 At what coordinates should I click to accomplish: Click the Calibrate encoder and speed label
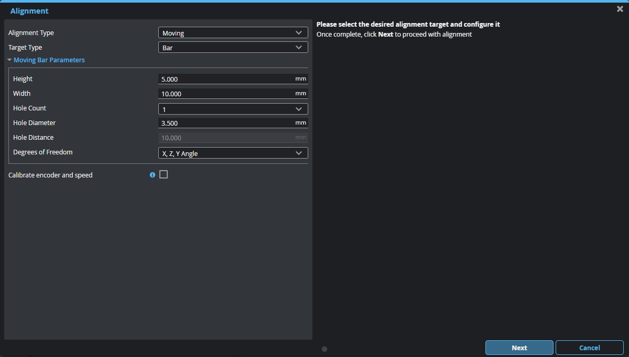(x=50, y=175)
